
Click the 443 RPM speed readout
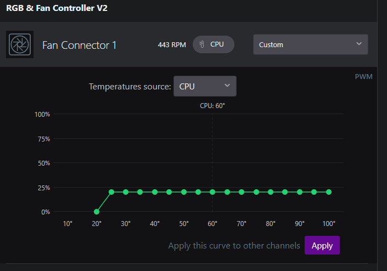[x=172, y=44]
